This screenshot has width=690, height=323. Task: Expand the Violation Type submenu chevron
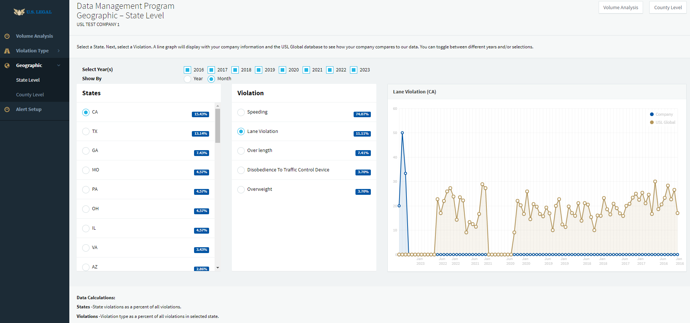click(59, 51)
